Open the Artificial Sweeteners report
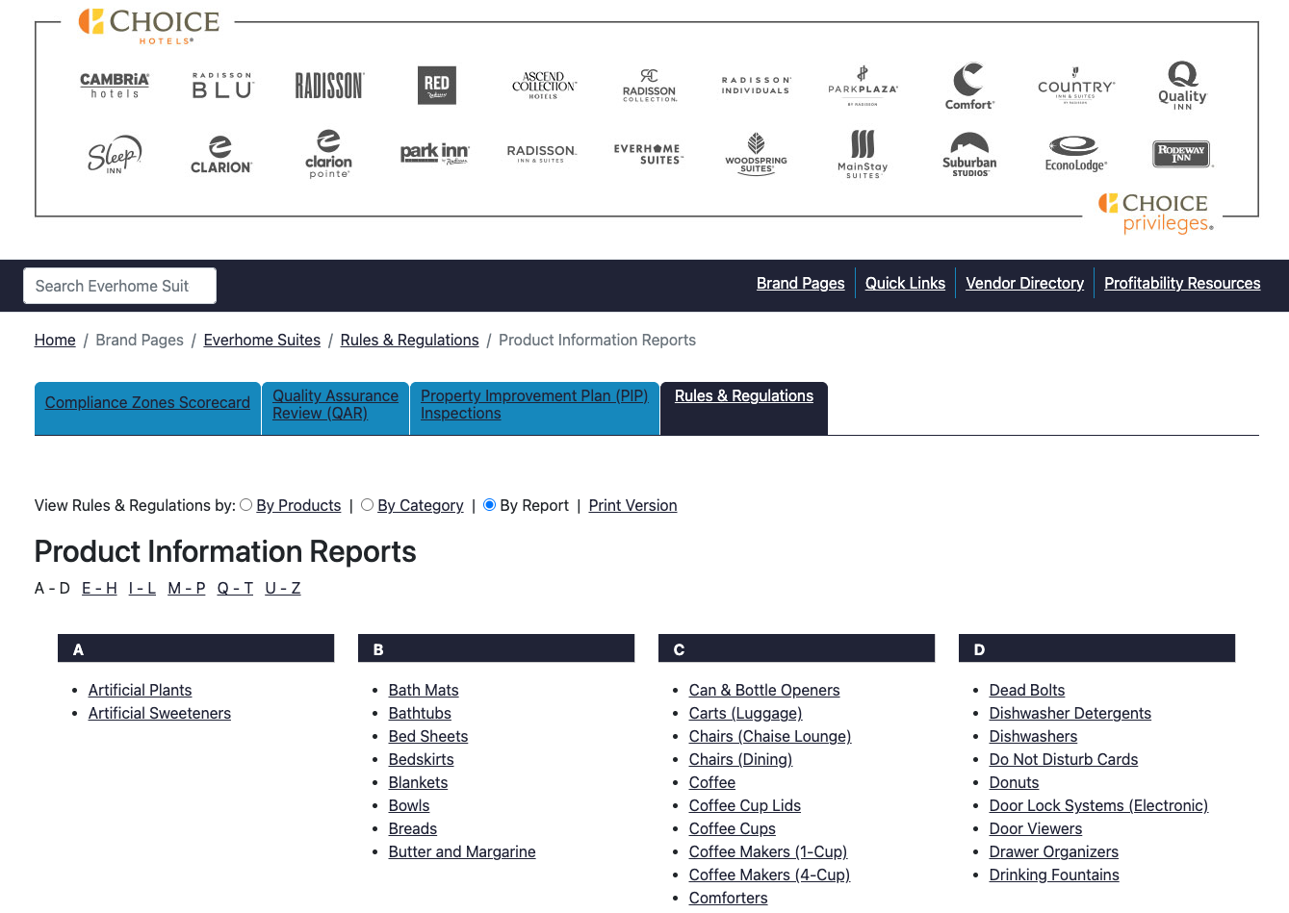1289x913 pixels. pos(160,713)
